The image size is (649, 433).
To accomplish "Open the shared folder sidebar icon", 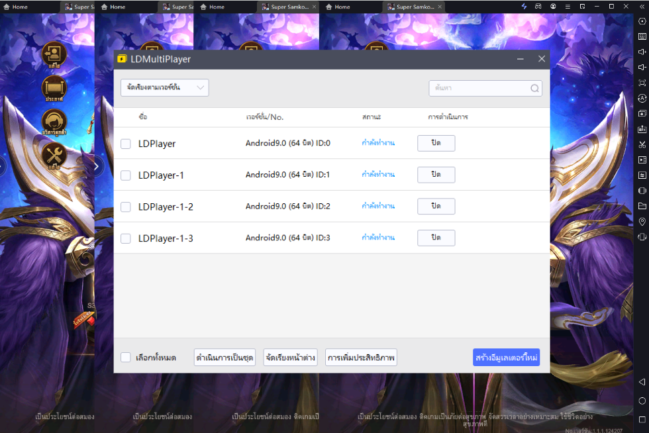I will point(642,206).
